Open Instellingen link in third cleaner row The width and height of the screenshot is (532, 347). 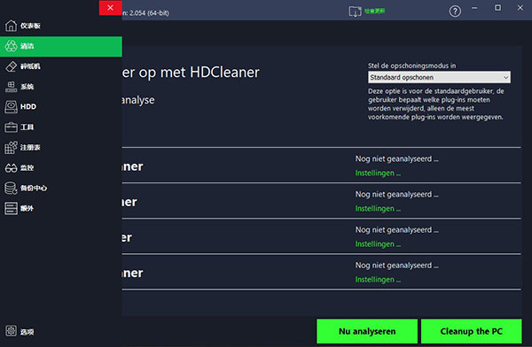click(x=378, y=244)
